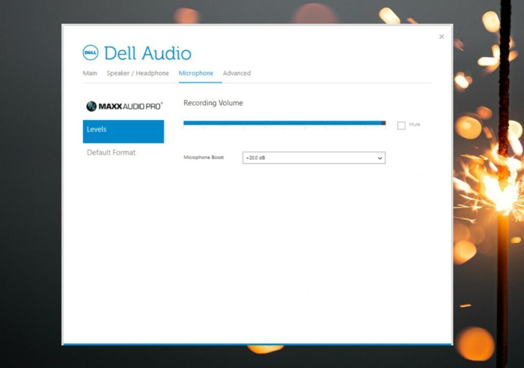Switch to the Advanced tab
Viewport: 524px width, 368px height.
click(236, 73)
